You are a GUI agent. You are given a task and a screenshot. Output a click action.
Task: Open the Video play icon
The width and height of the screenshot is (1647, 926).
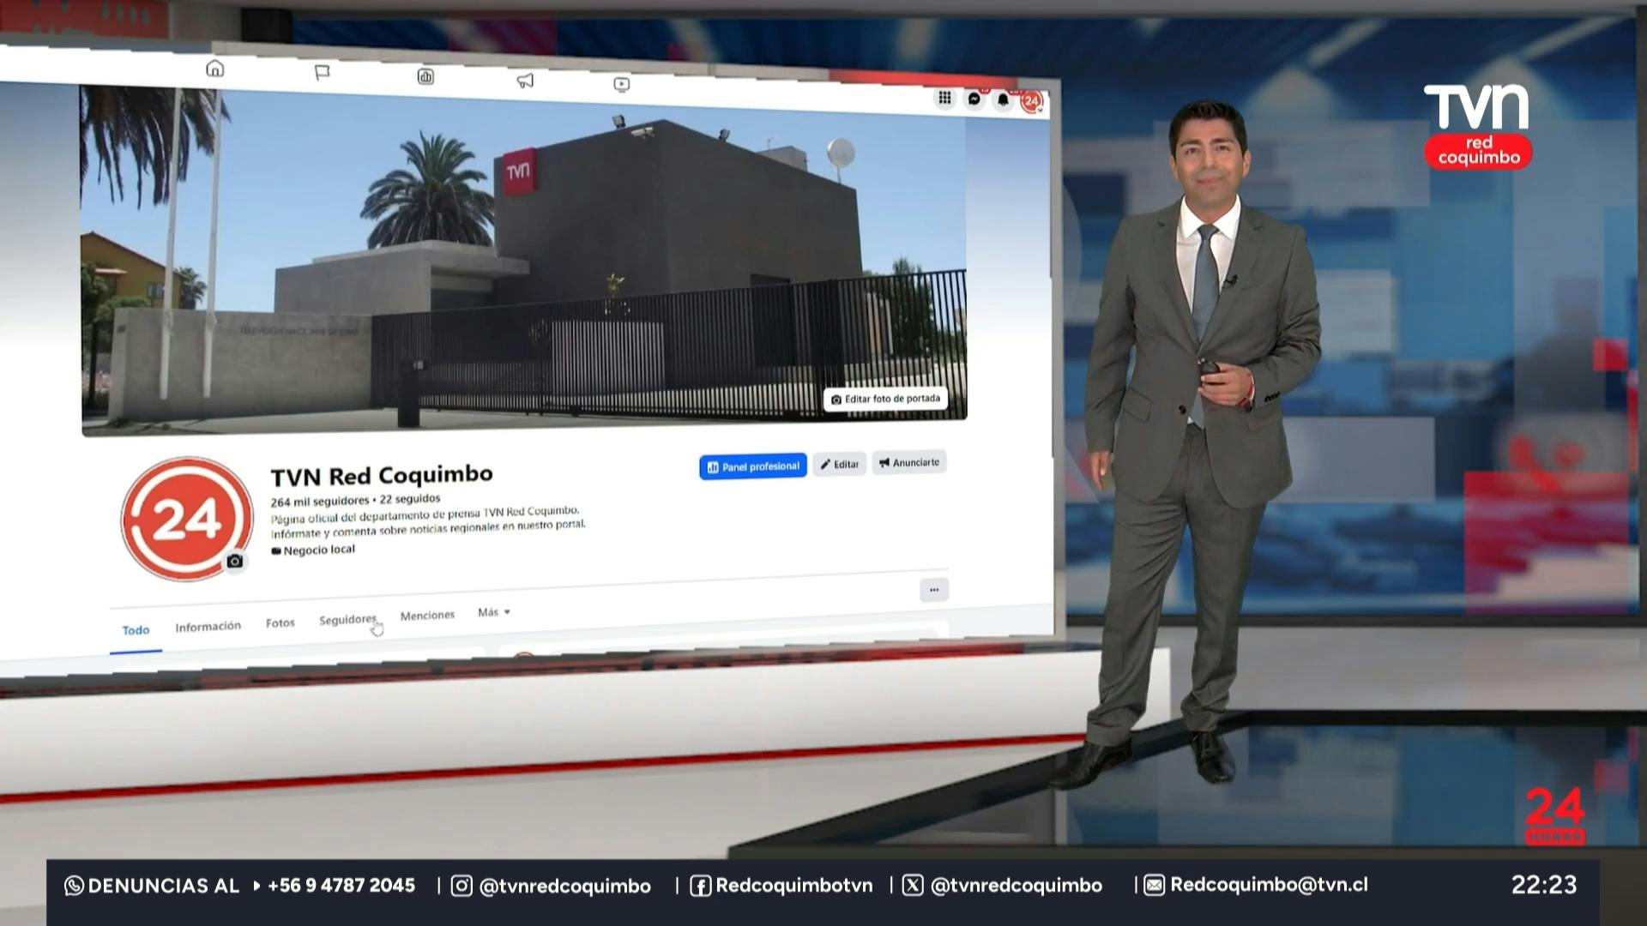(x=622, y=84)
